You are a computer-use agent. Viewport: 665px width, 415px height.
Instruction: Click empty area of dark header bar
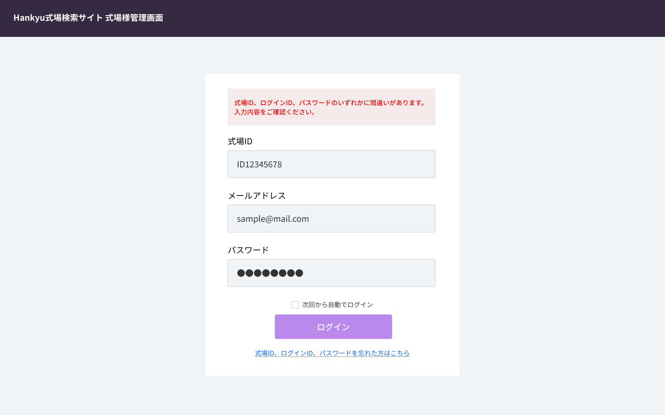(416, 18)
